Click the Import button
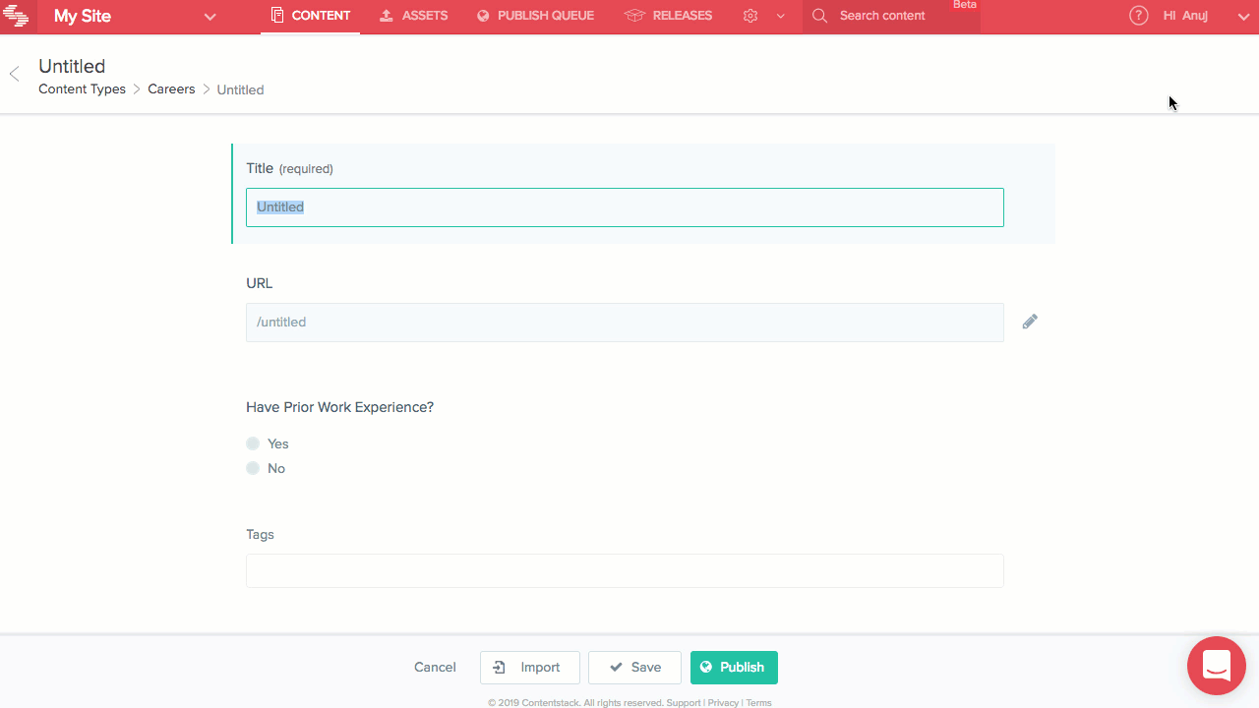Screen dimensions: 1259x708 point(530,668)
